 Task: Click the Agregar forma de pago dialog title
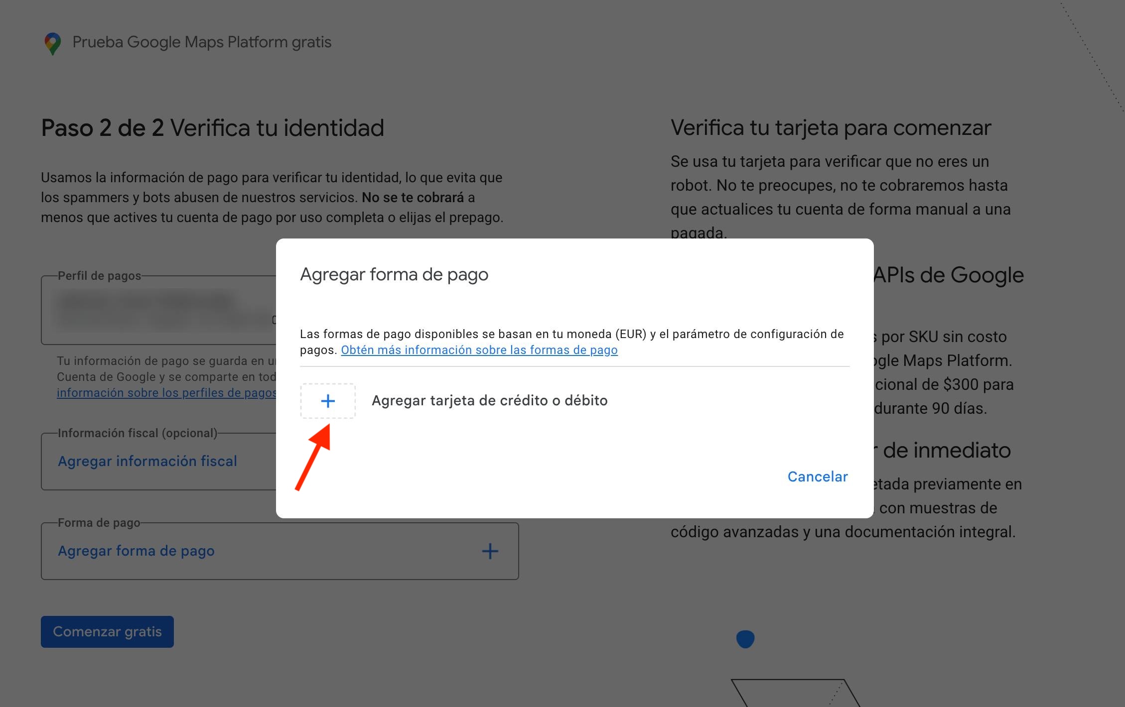pyautogui.click(x=394, y=274)
